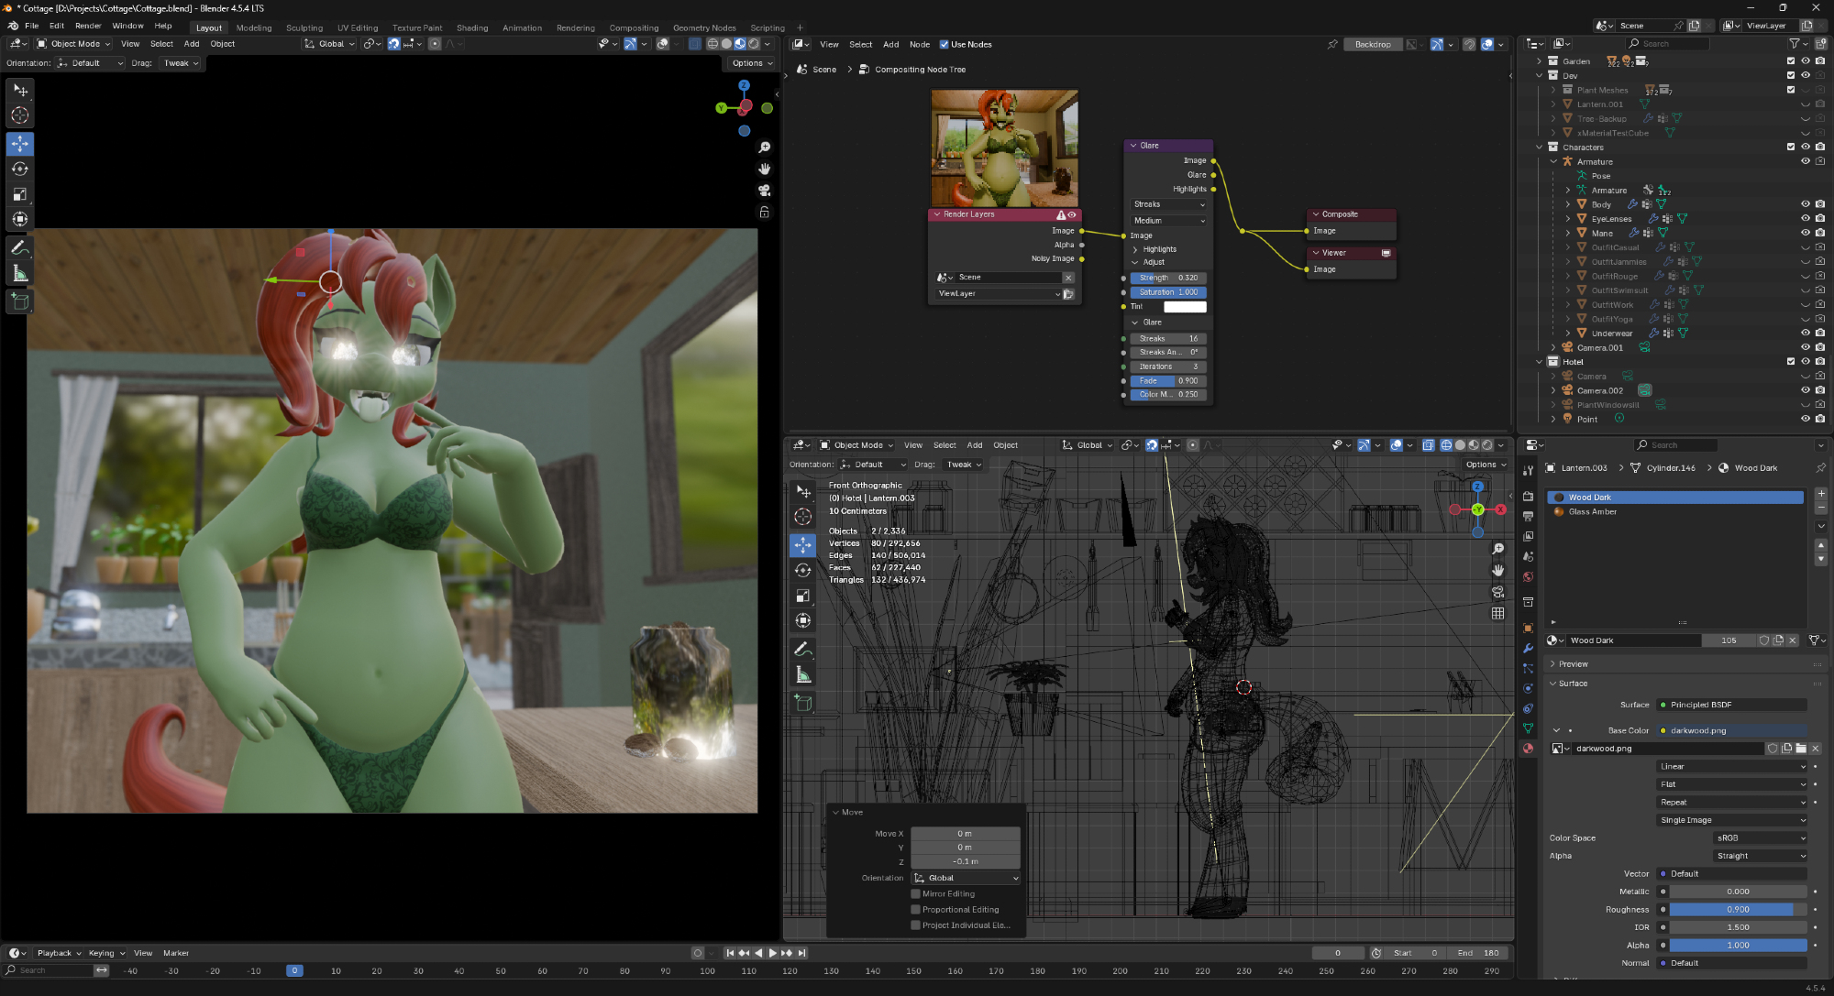1834x996 pixels.
Task: Select the Annotate tool in left toolbar
Action: [x=19, y=248]
